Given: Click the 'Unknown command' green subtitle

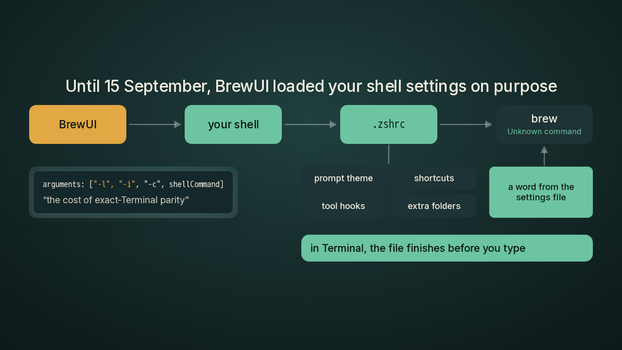Looking at the screenshot, I should coord(544,132).
